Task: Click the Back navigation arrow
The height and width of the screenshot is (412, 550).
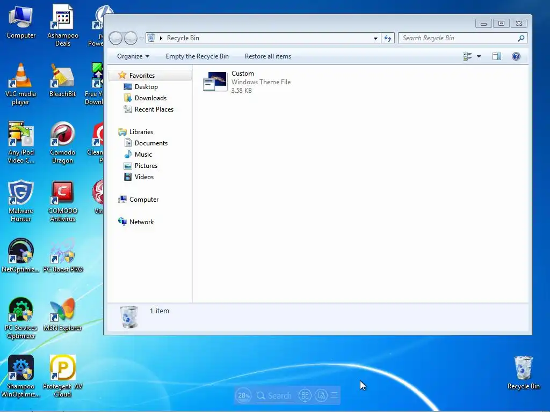Action: point(116,38)
